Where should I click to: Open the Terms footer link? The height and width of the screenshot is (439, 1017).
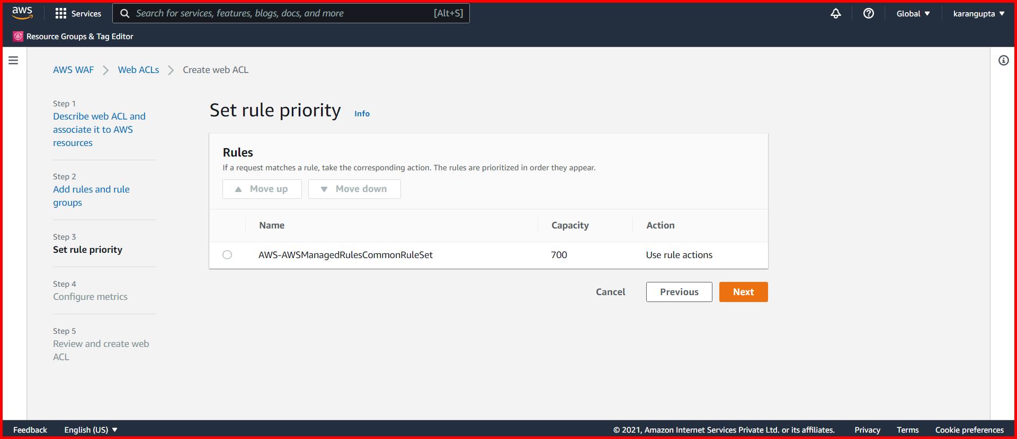click(907, 430)
